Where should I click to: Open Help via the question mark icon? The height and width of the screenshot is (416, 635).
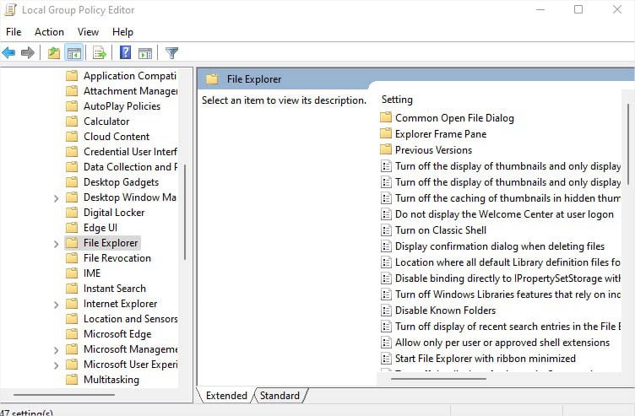click(x=126, y=52)
